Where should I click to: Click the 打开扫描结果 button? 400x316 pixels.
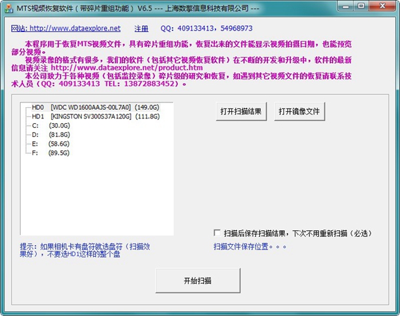(241, 112)
